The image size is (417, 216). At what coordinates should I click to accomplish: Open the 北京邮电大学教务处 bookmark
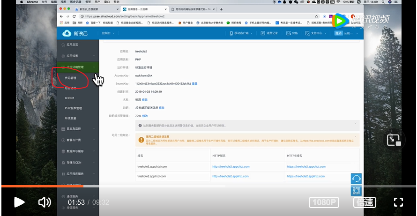209,23
